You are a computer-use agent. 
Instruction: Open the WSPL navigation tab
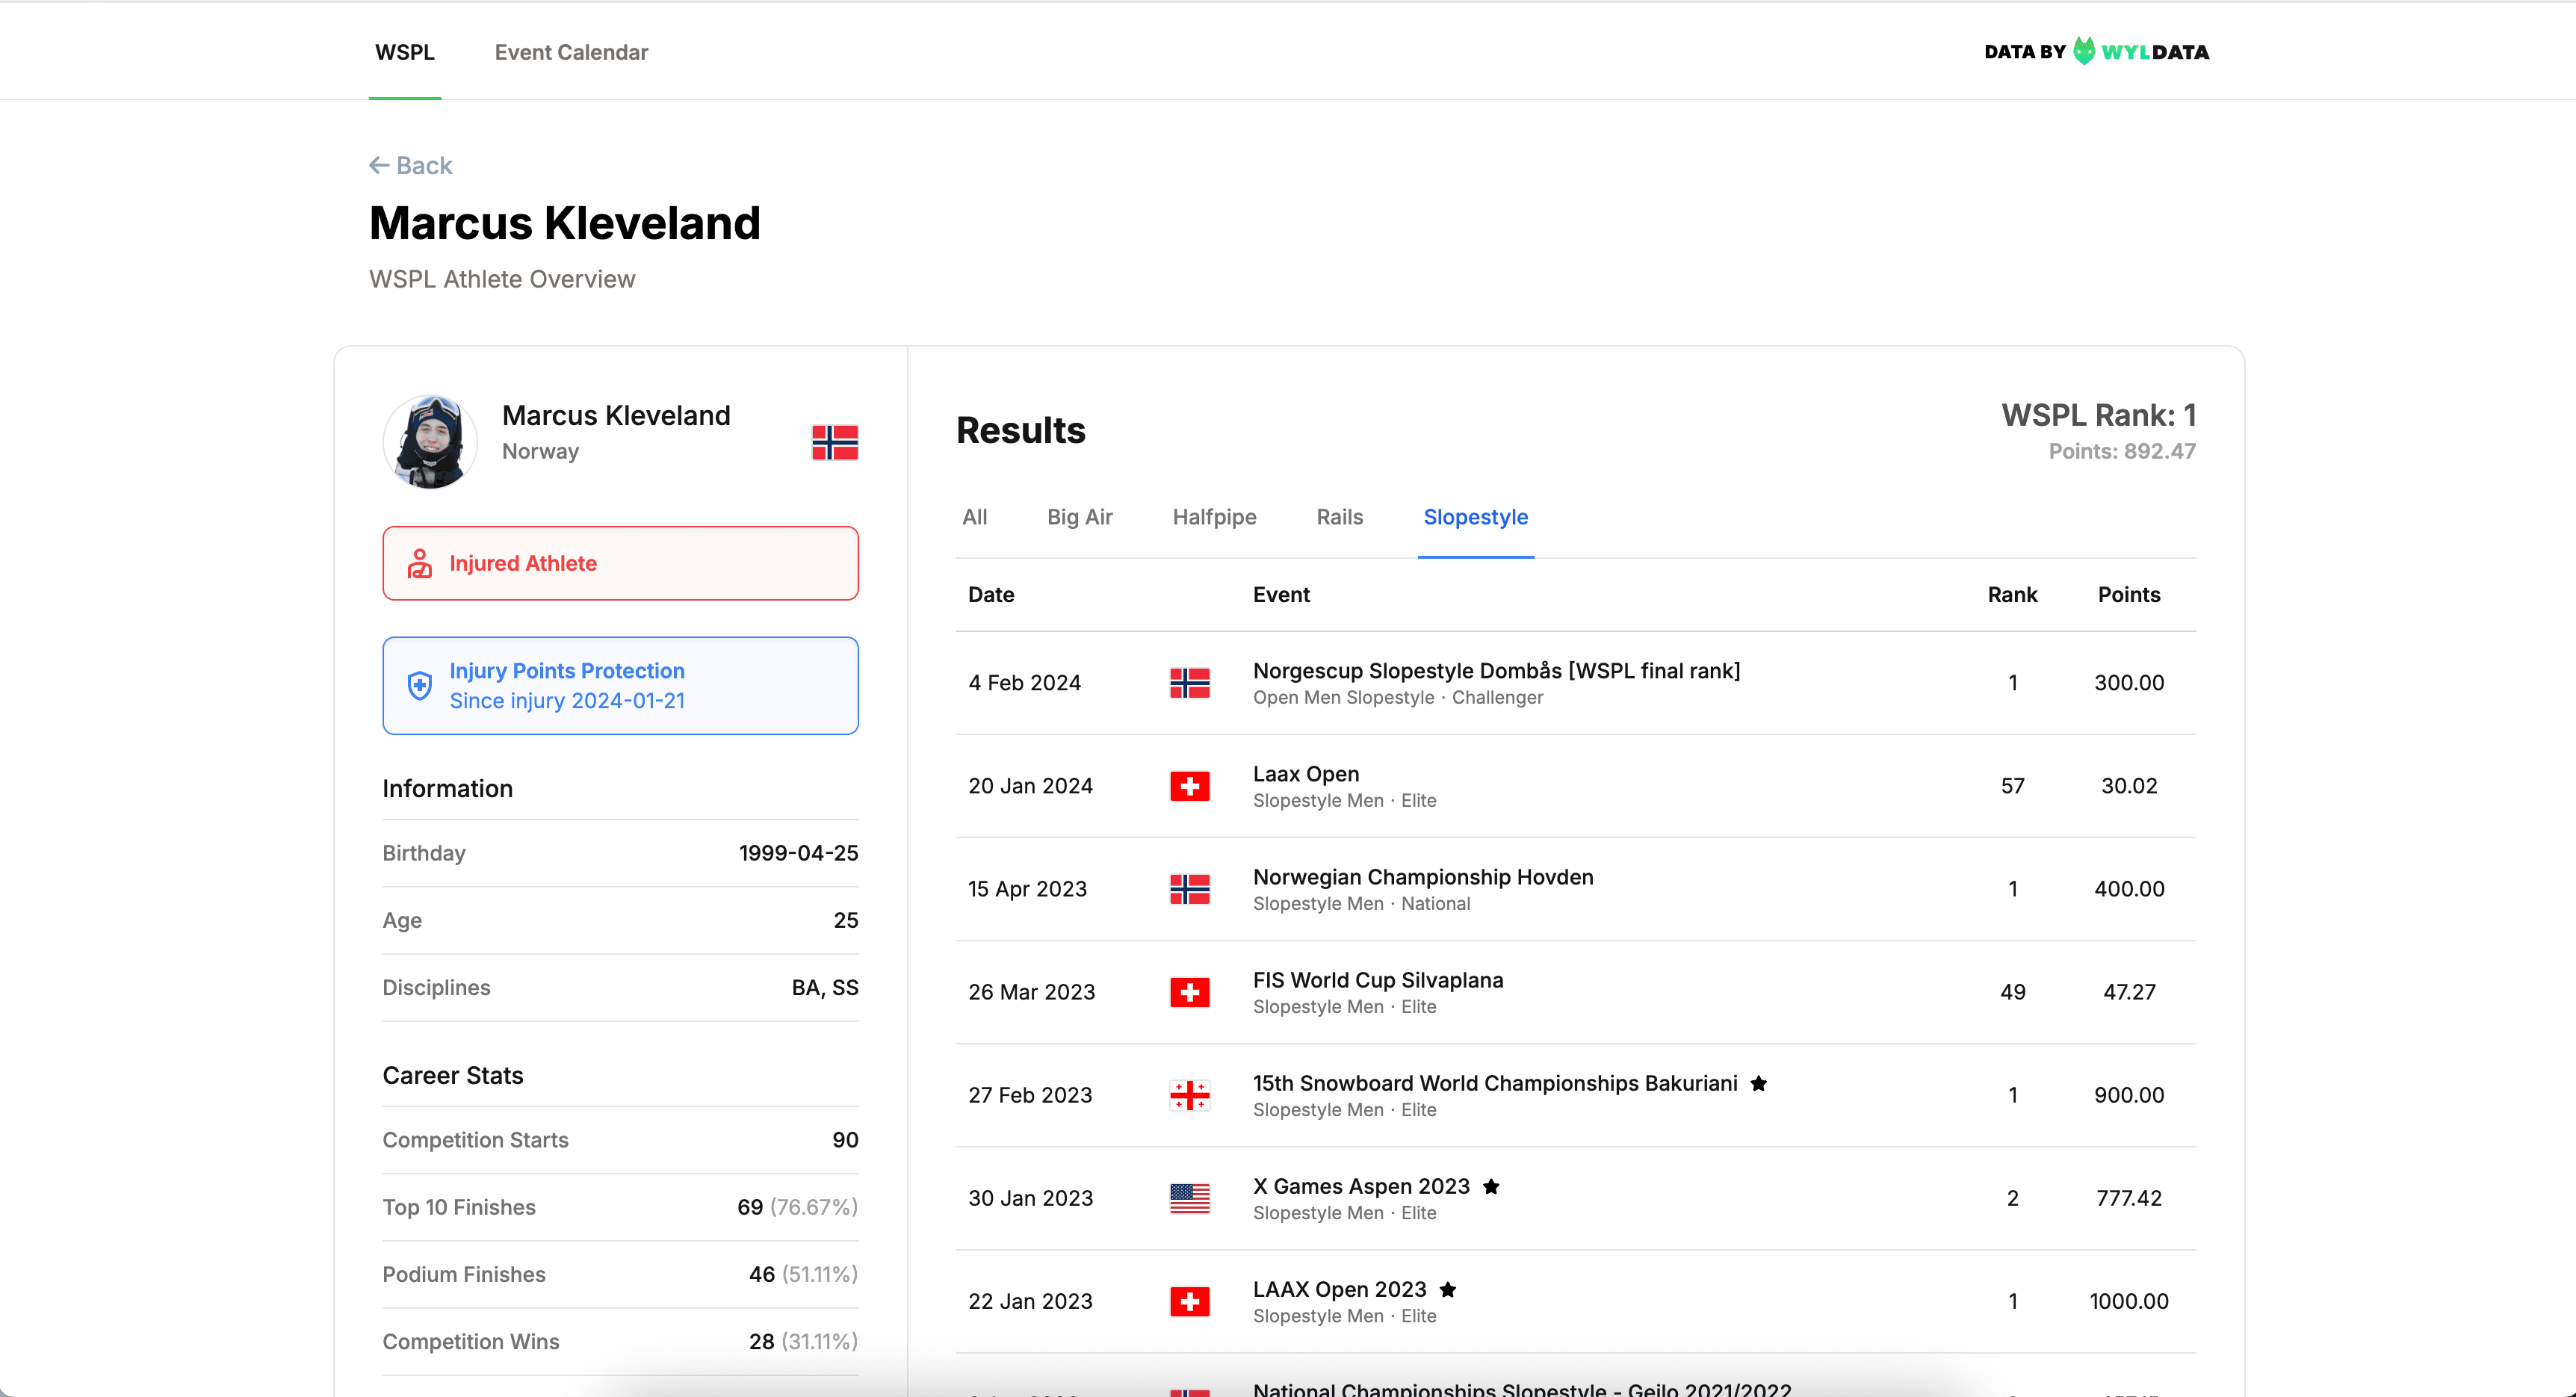[405, 52]
